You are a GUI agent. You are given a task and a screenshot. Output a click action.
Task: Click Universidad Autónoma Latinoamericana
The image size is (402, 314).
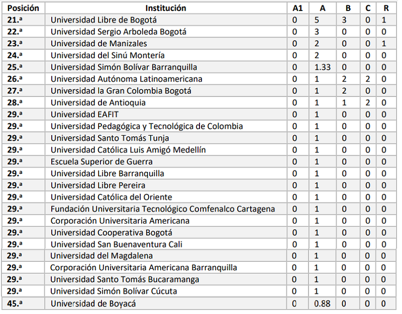pos(126,79)
